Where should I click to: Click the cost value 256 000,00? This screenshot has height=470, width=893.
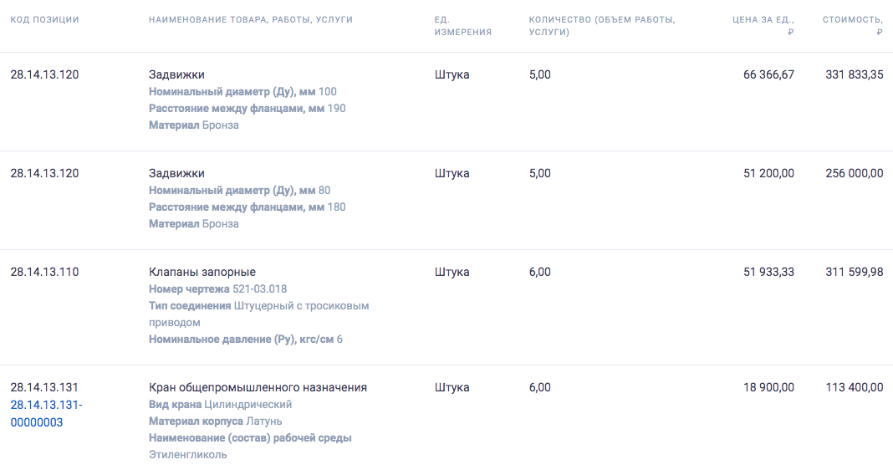[x=855, y=173]
